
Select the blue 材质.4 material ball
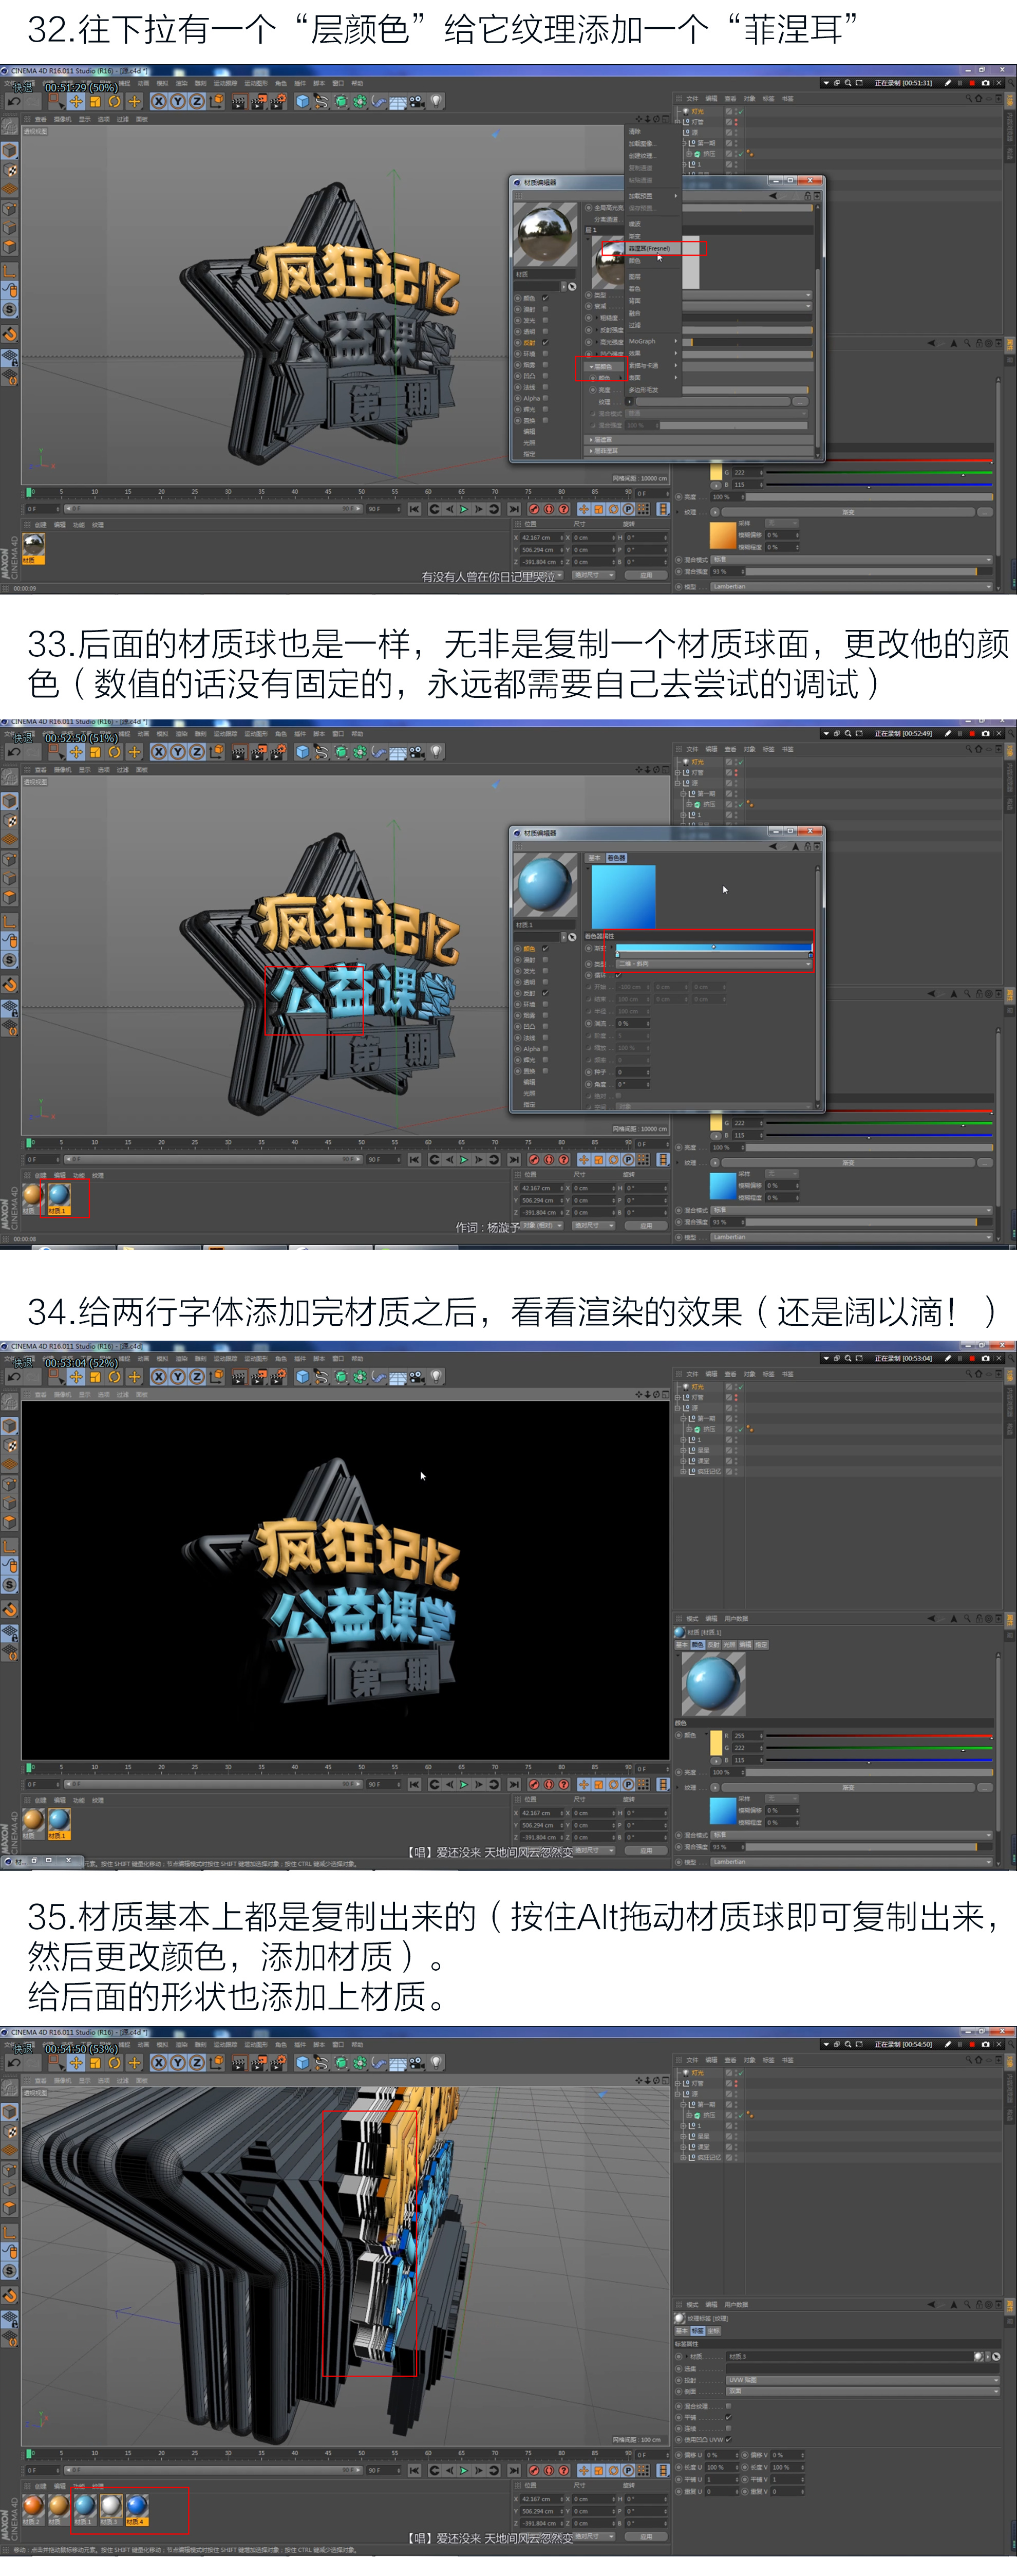136,2505
